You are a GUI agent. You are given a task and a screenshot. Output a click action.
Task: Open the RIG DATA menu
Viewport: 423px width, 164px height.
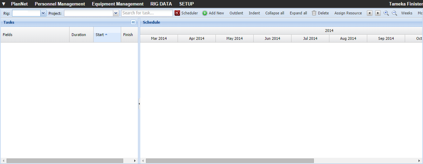tap(161, 4)
